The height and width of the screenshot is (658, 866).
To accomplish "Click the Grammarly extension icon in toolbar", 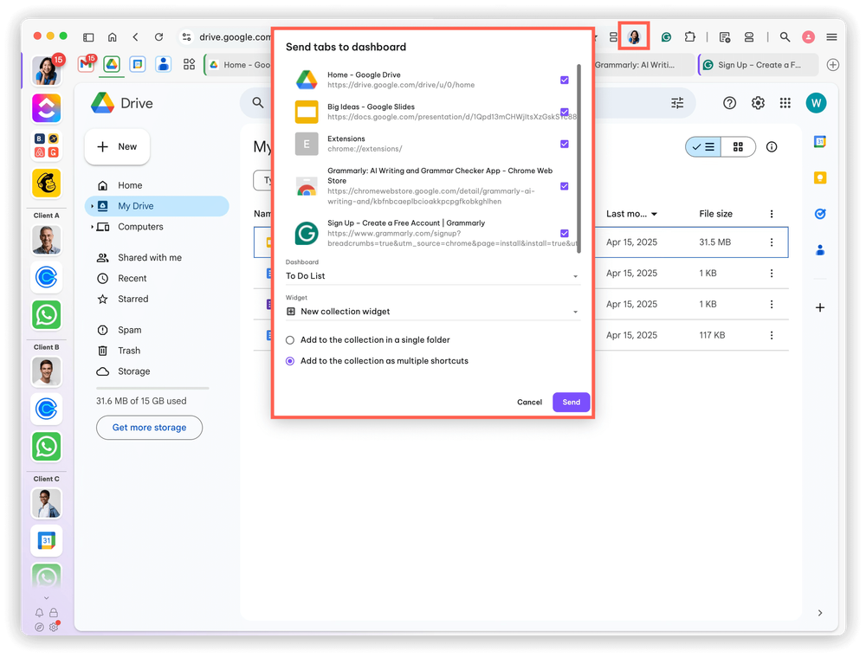I will 666,37.
